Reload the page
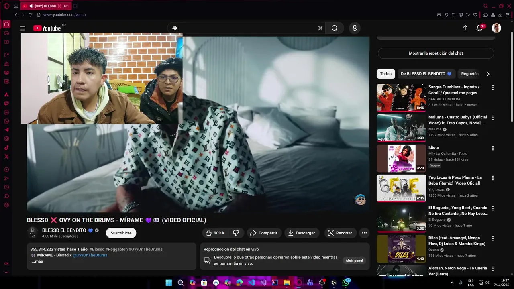The height and width of the screenshot is (289, 514). click(x=30, y=15)
